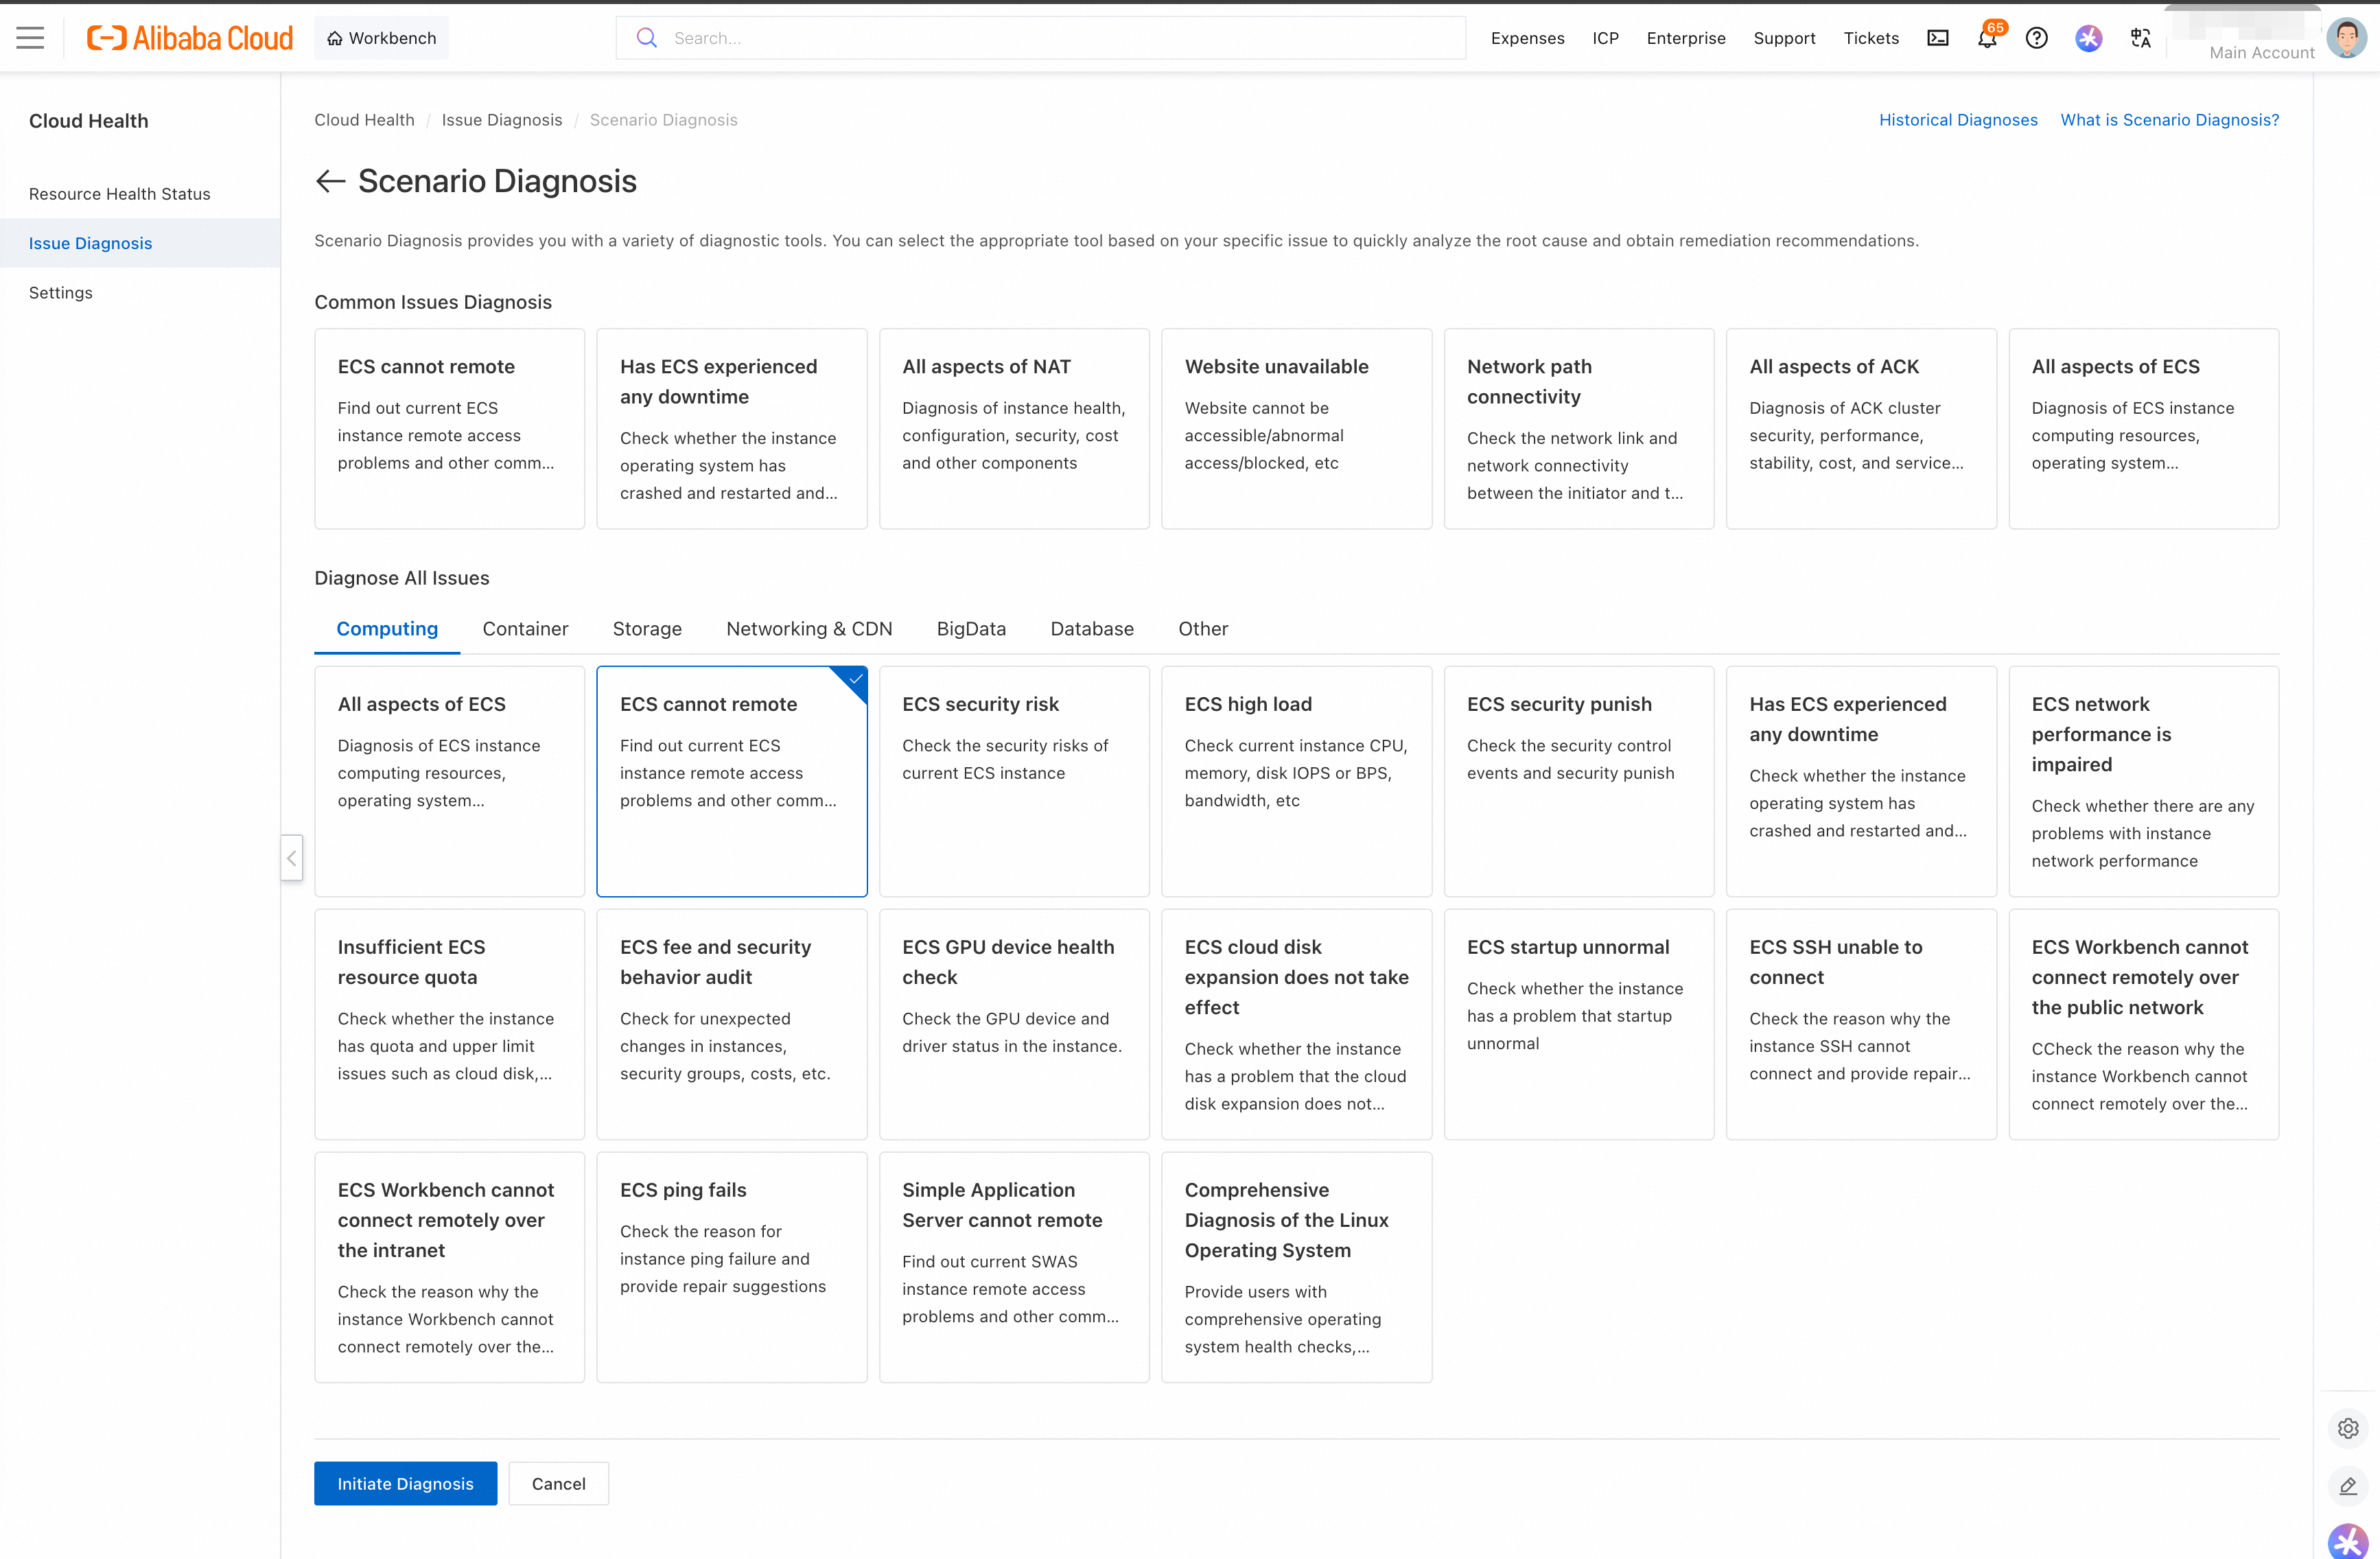Image resolution: width=2380 pixels, height=1559 pixels.
Task: Switch to the BigData tab
Action: point(971,629)
